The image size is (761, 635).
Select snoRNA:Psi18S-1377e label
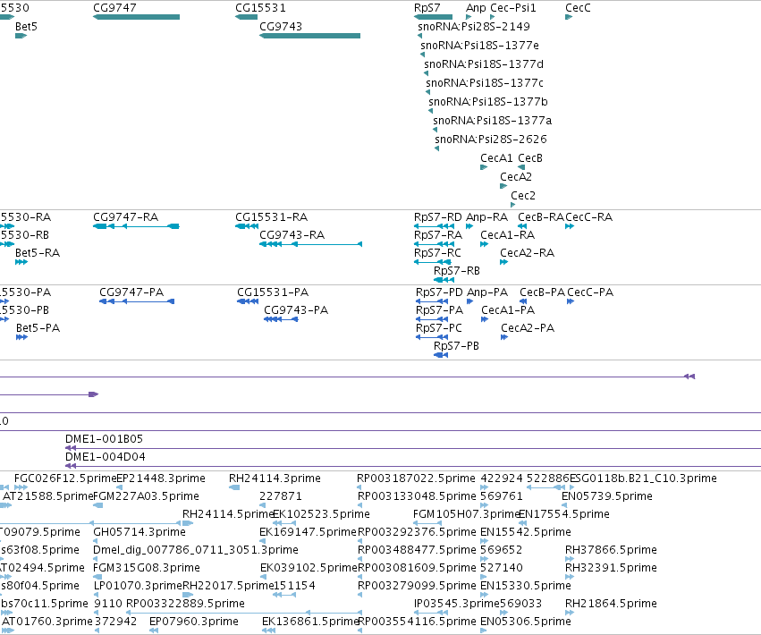(479, 46)
